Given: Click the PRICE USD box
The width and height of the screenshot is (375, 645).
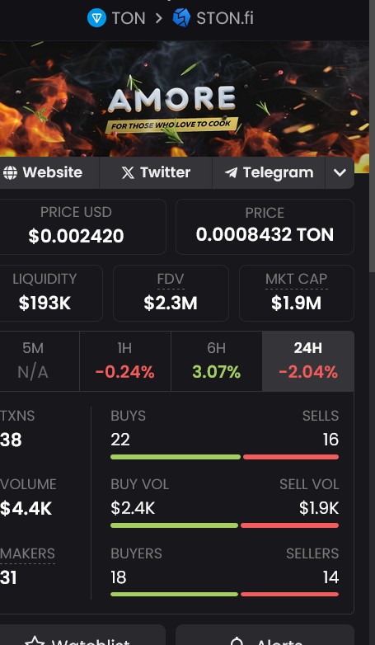Looking at the screenshot, I should coord(82,227).
